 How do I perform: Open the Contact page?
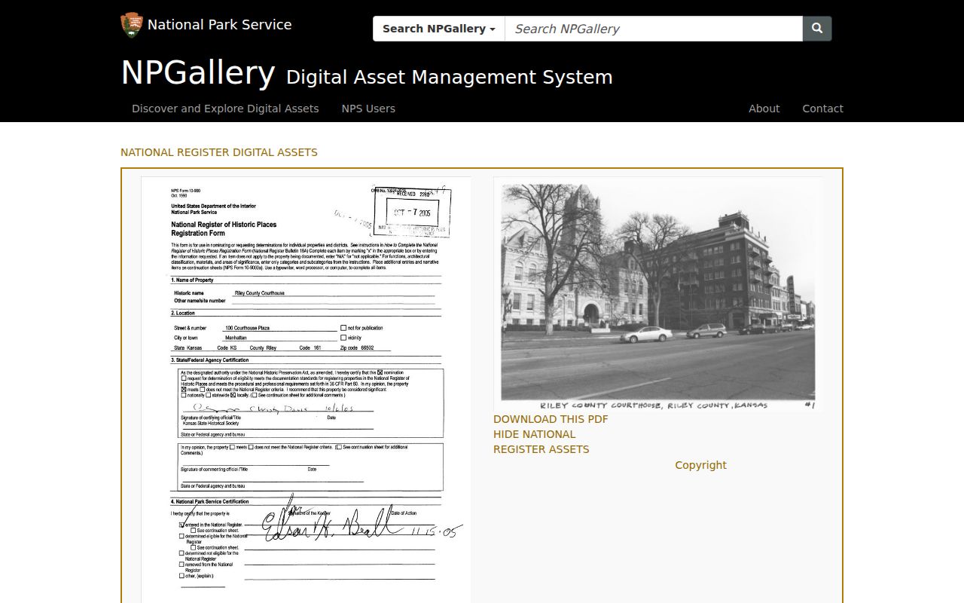pos(822,109)
